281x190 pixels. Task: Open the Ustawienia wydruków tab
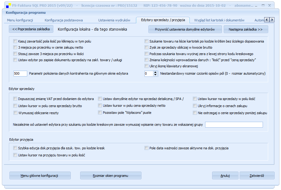click(x=114, y=20)
